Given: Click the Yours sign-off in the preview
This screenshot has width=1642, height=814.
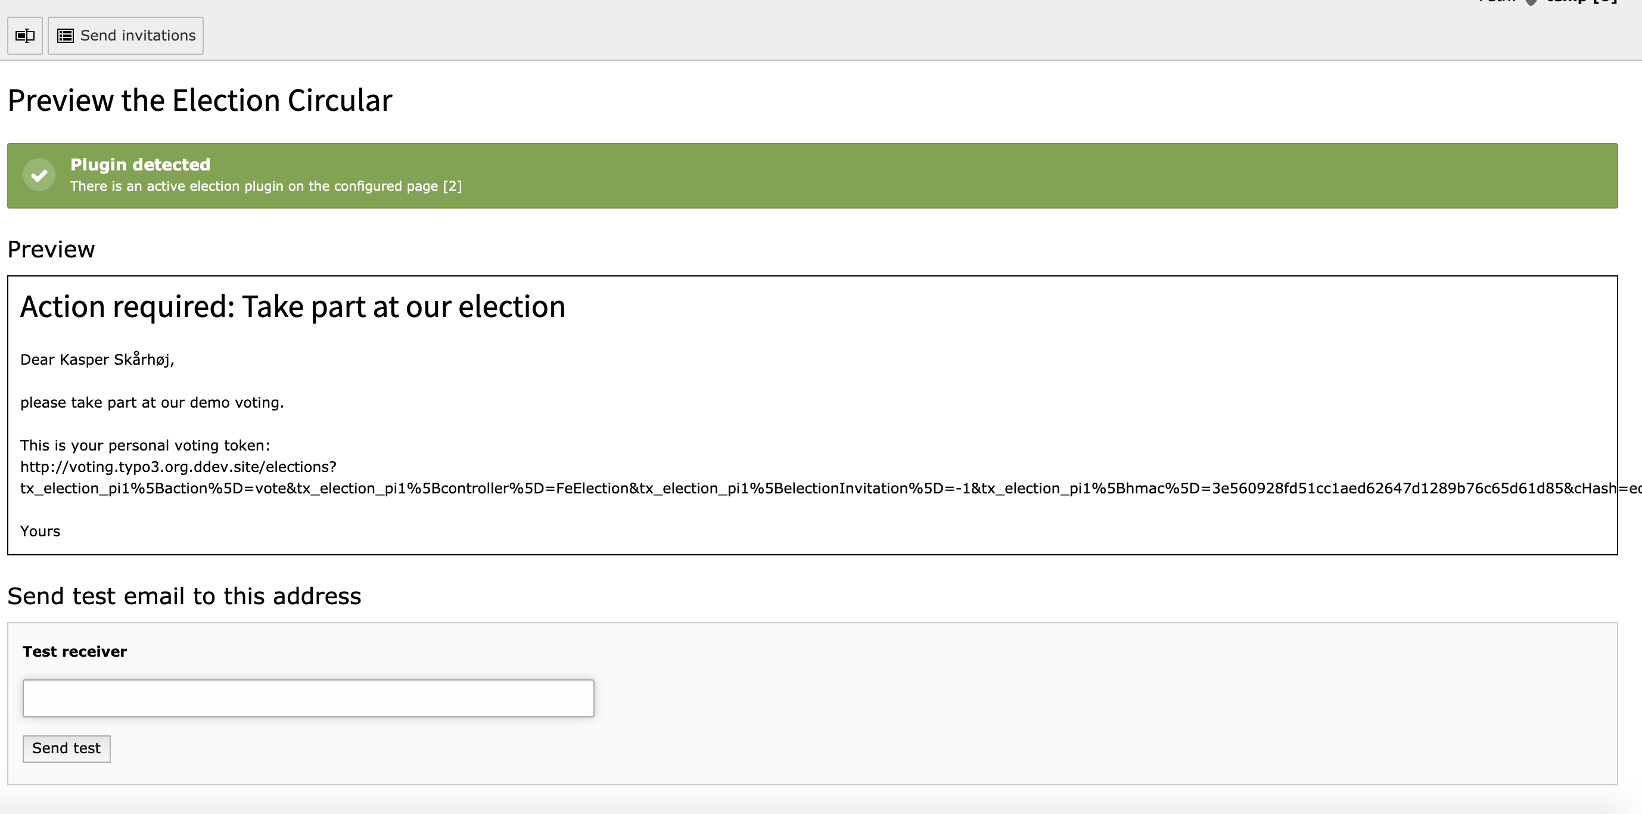Looking at the screenshot, I should [x=40, y=531].
